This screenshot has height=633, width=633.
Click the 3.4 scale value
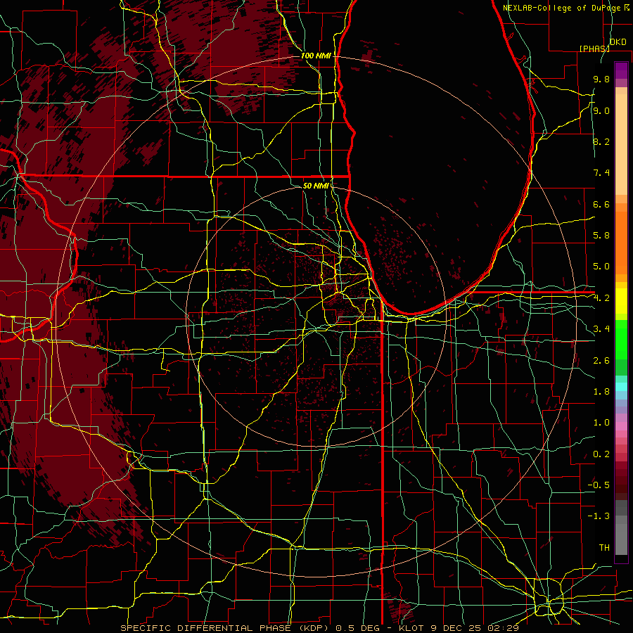coord(601,329)
